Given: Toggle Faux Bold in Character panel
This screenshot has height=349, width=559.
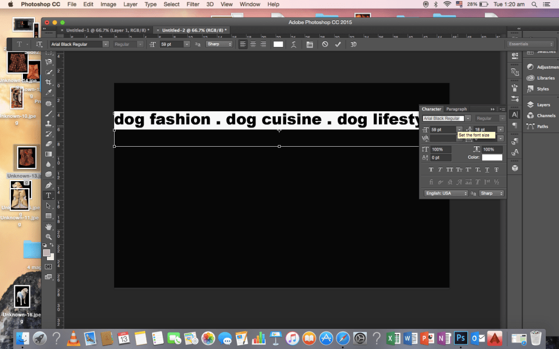Looking at the screenshot, I should click(x=431, y=170).
